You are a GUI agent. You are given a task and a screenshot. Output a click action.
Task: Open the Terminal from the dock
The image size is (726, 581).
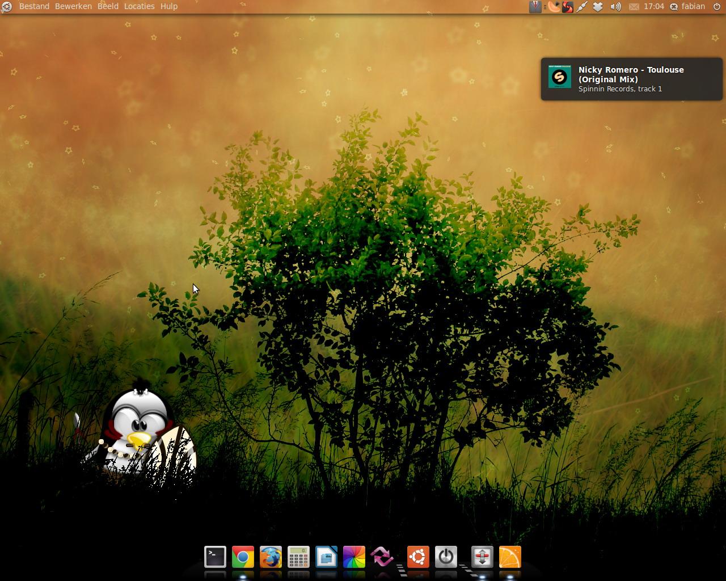point(215,557)
